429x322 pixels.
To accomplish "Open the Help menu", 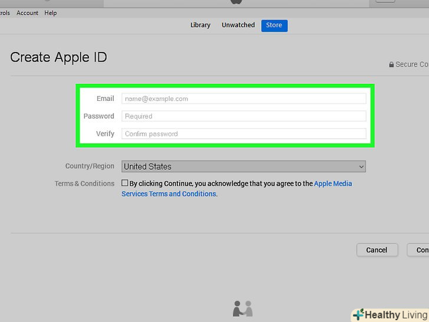I will click(x=51, y=13).
